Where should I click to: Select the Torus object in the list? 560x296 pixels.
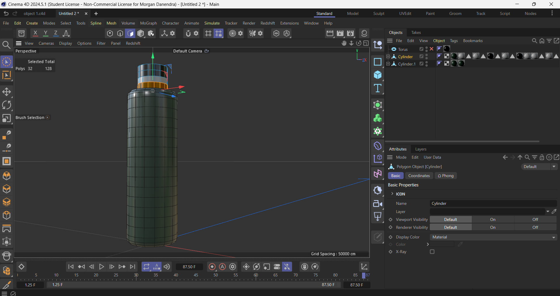[403, 49]
